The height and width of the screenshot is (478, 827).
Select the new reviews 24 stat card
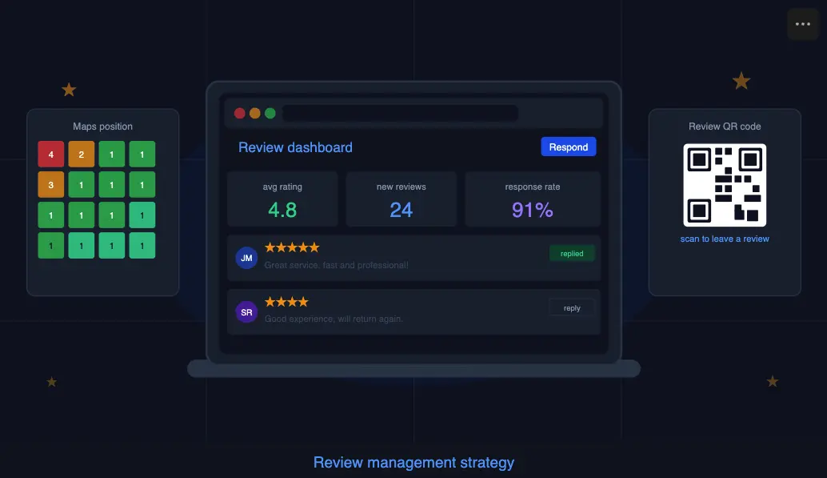(401, 199)
